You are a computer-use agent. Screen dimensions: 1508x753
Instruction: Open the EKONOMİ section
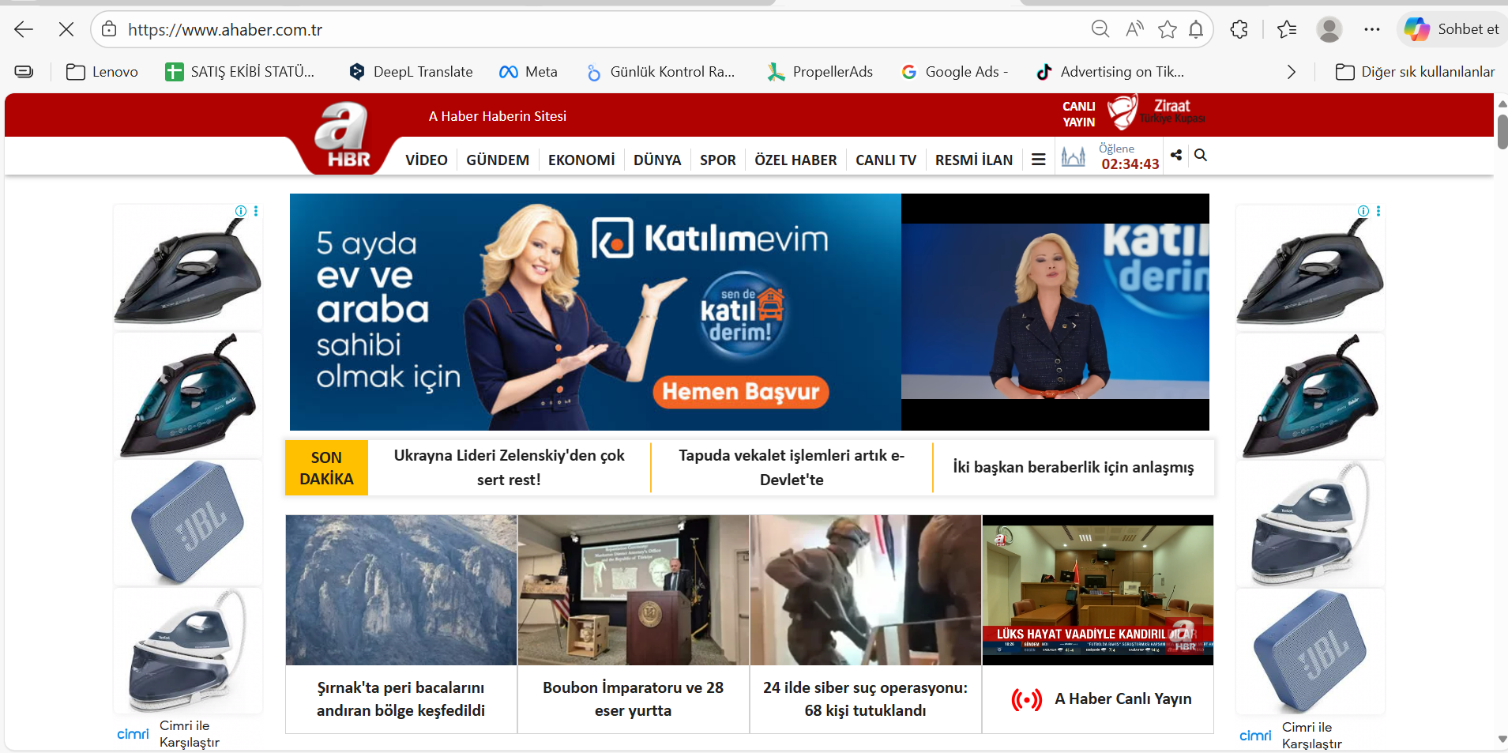pyautogui.click(x=581, y=160)
